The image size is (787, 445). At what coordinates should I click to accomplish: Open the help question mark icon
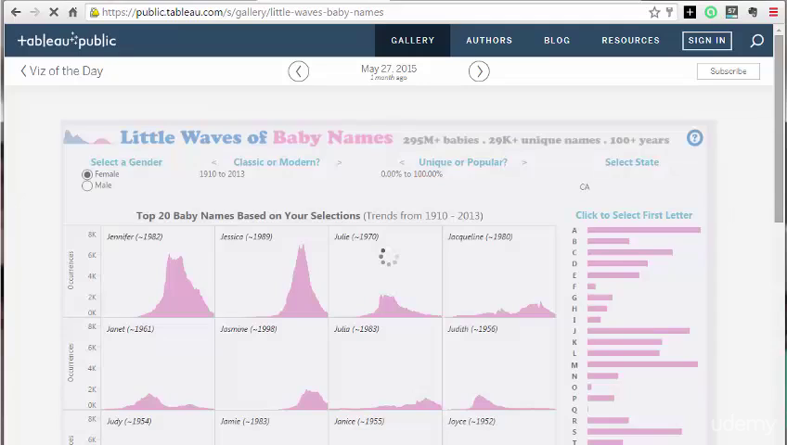(x=694, y=138)
